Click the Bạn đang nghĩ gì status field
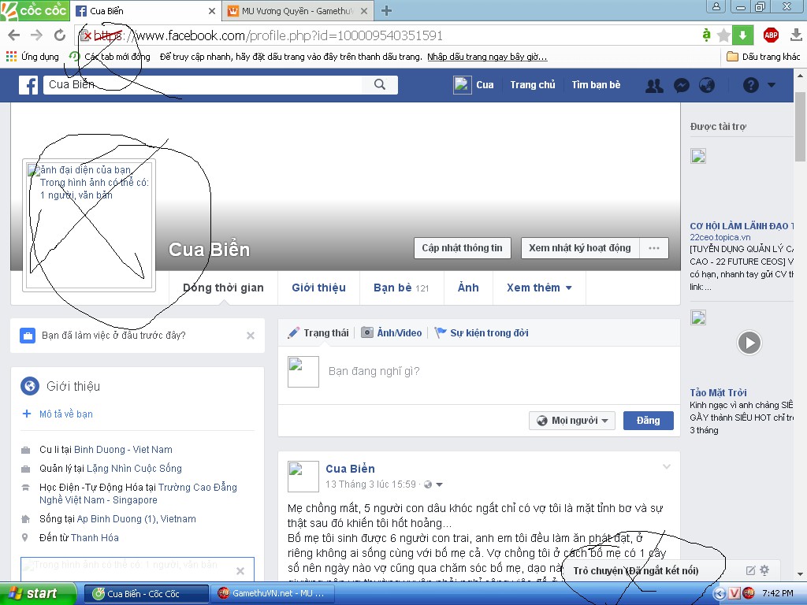 [x=473, y=371]
